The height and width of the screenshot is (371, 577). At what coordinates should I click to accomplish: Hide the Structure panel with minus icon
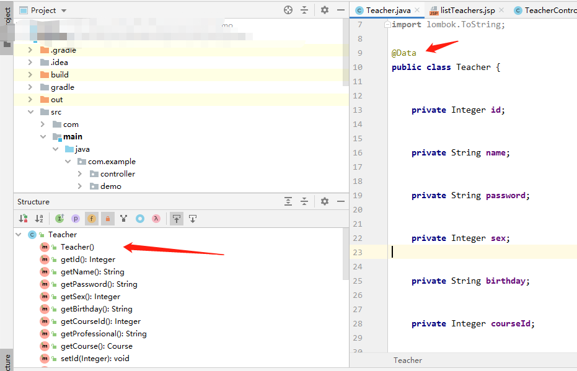(x=341, y=201)
